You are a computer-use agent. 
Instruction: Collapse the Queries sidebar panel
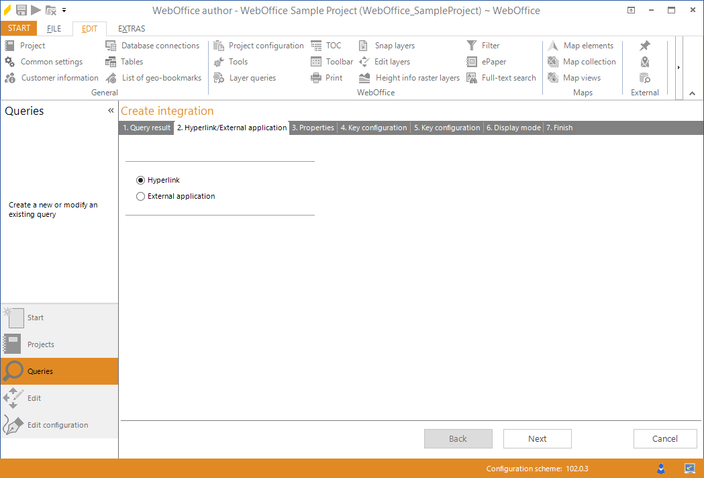point(109,111)
